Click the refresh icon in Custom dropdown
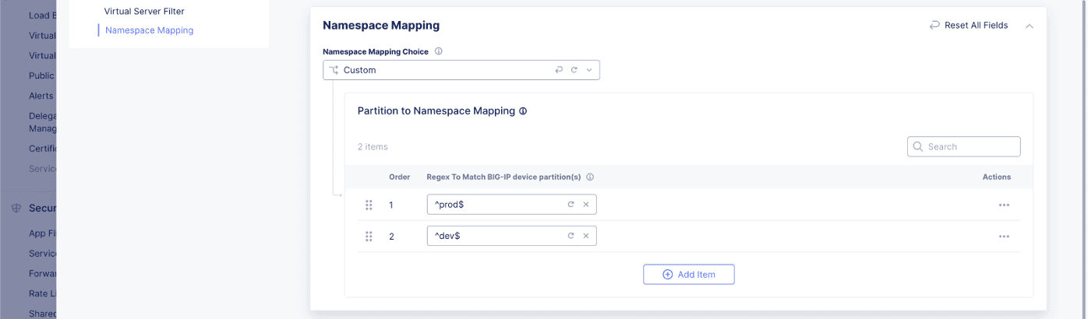1088x319 pixels. click(x=574, y=70)
